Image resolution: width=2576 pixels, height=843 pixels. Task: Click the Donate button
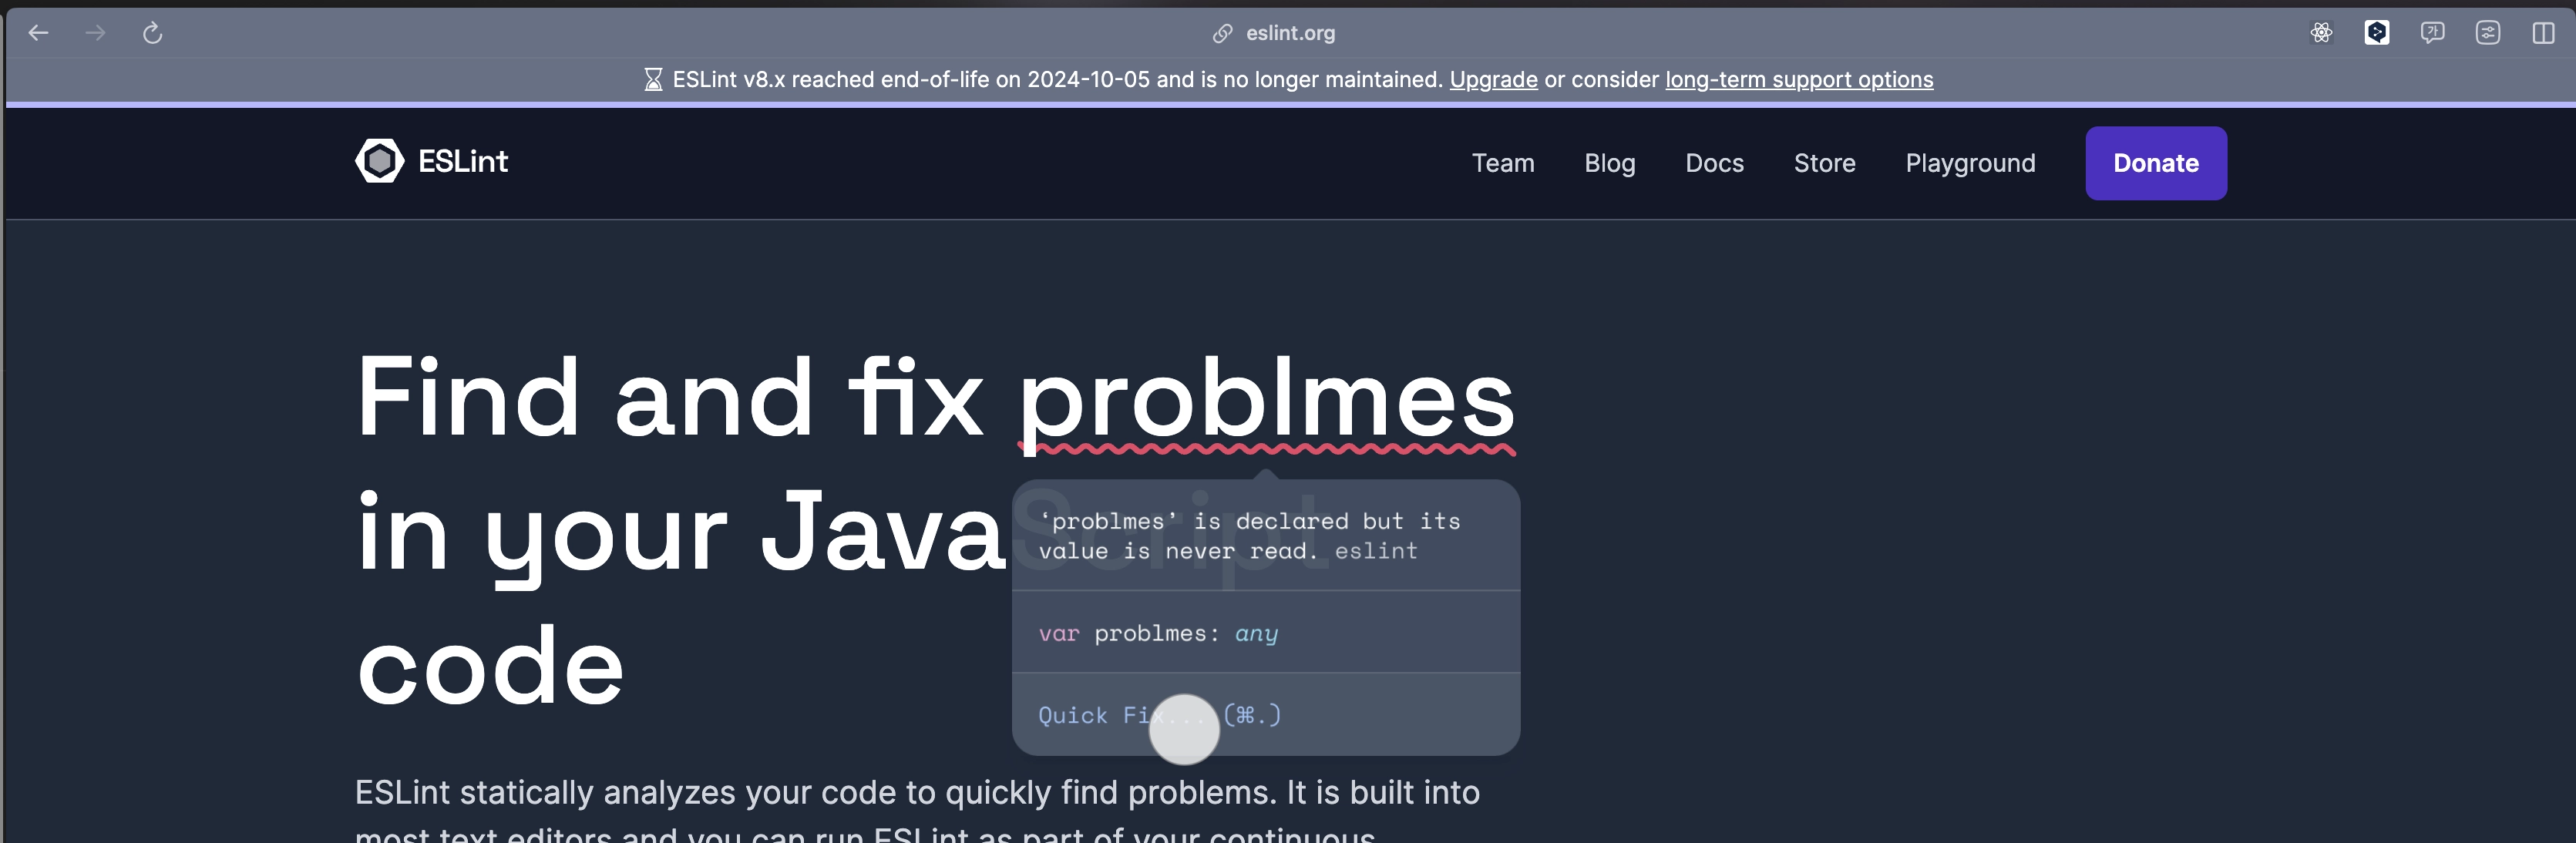coord(2155,163)
